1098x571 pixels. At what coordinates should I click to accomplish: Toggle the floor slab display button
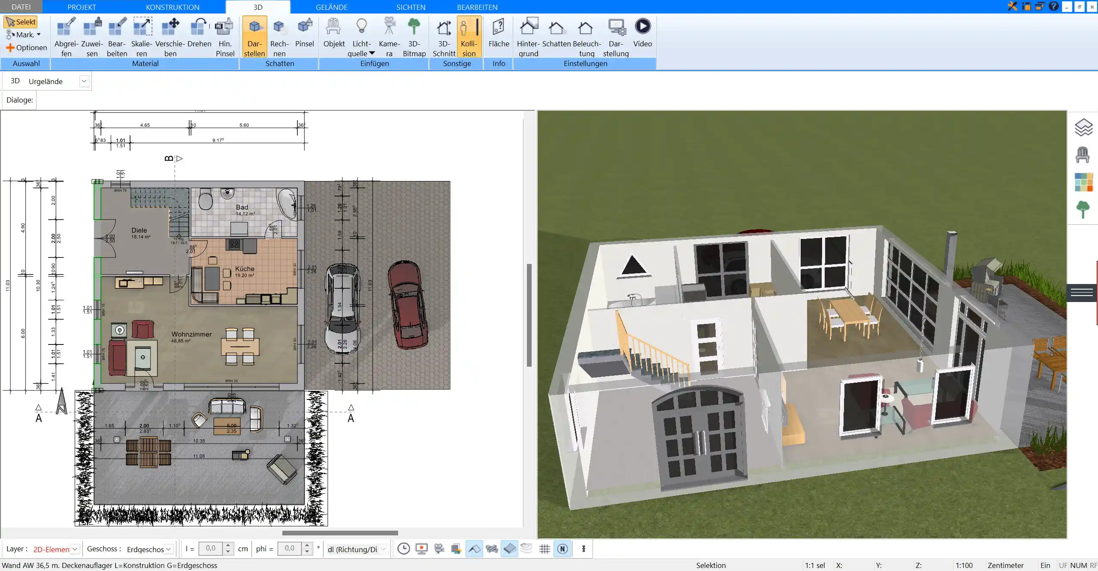[x=509, y=549]
